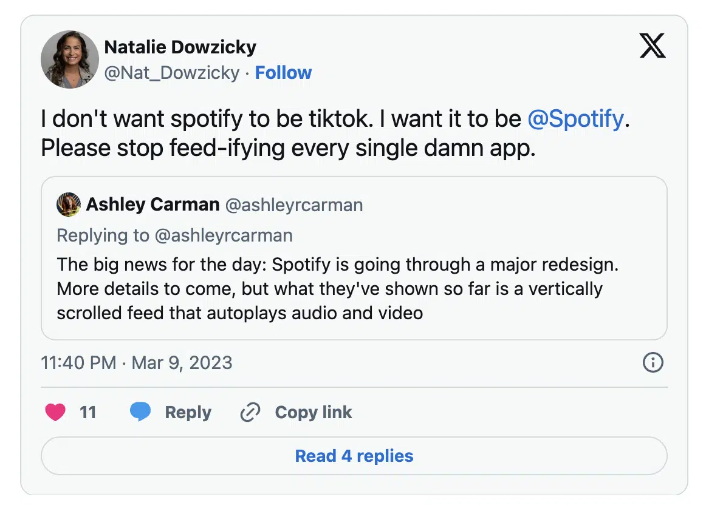Click the 11 likes count

88,412
